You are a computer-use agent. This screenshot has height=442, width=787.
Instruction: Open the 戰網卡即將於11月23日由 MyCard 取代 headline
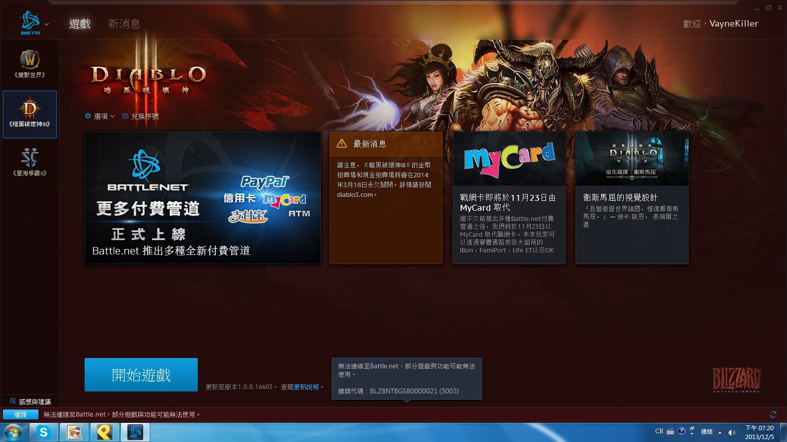[x=508, y=202]
